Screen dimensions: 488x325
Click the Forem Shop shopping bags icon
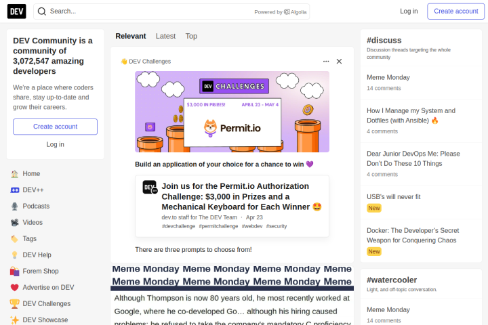click(15, 272)
